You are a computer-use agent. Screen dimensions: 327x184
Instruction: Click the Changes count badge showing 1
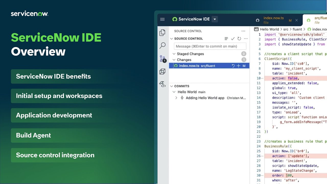pos(243,60)
